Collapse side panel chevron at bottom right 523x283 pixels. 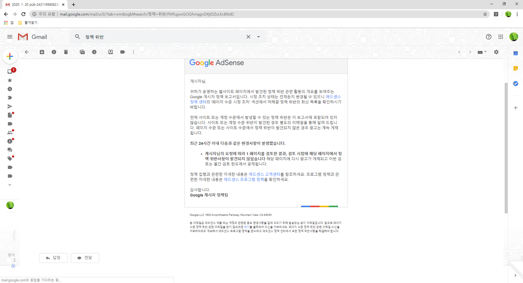point(515,275)
